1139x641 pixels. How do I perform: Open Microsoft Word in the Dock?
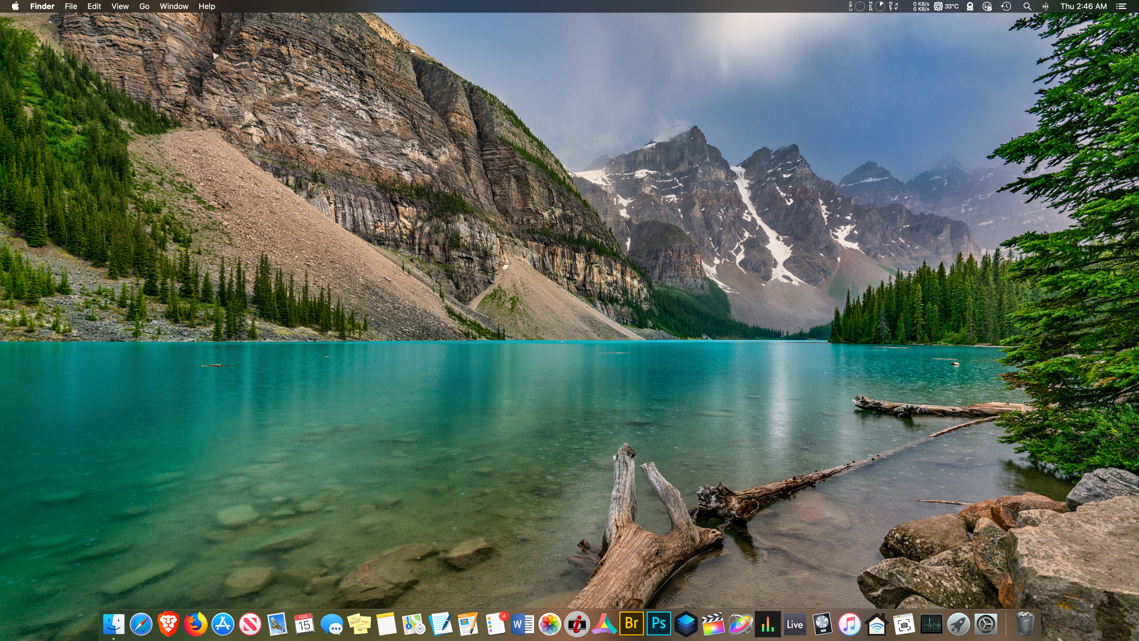tap(522, 624)
